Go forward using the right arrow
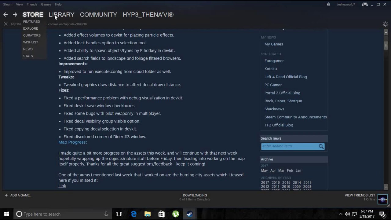The image size is (391, 220). pos(15,15)
